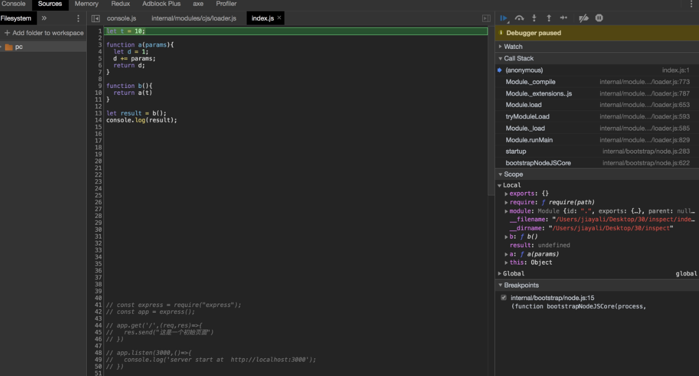Click the Step debugger icon
This screenshot has width=699, height=376.
pyautogui.click(x=563, y=18)
